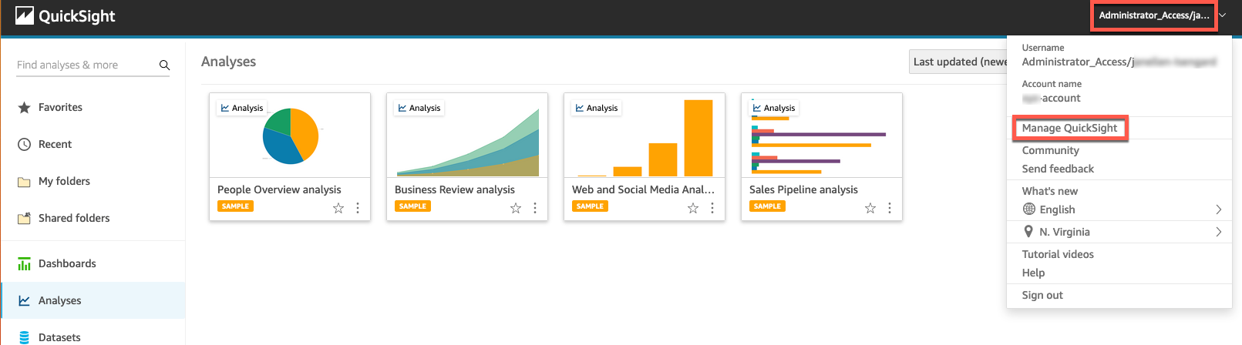Click the Find analyses & more field

(85, 65)
